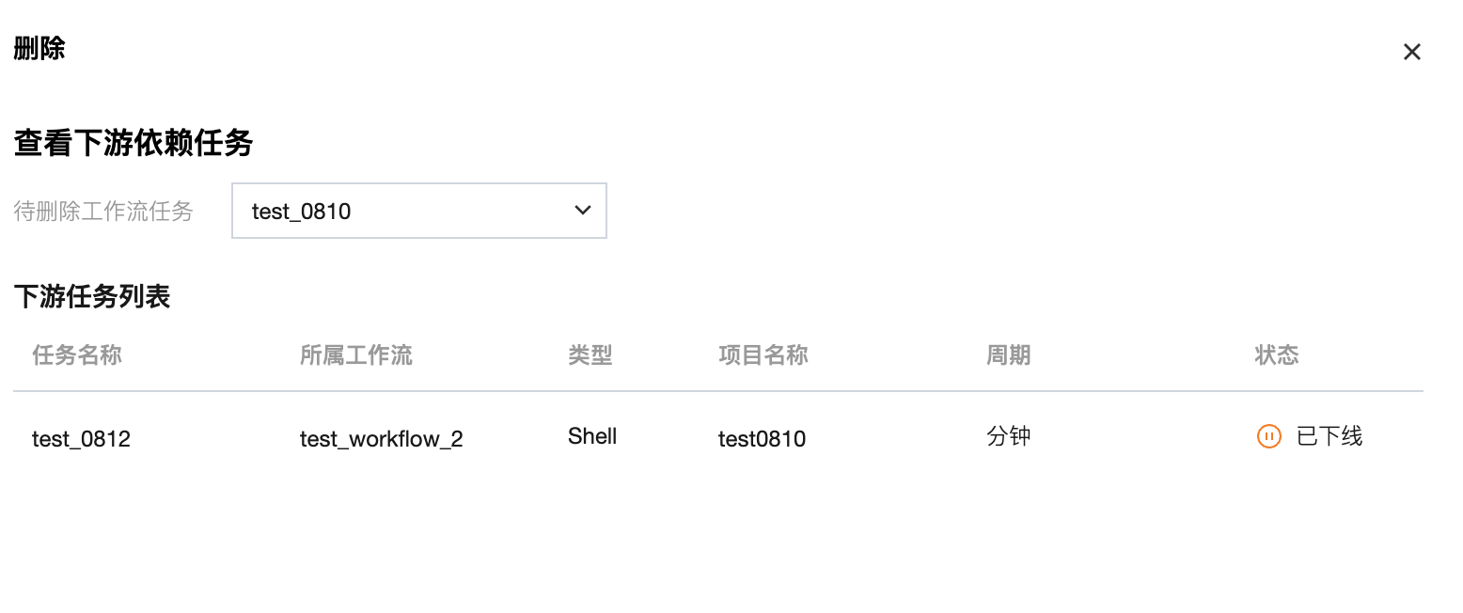Open the test_0810 workflow task dropdown
This screenshot has height=613, width=1463.
coord(418,211)
